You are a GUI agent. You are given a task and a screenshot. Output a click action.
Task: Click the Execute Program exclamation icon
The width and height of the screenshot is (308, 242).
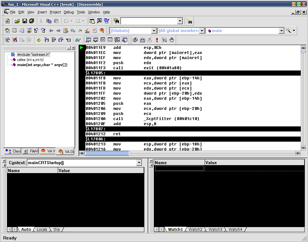(x=157, y=40)
